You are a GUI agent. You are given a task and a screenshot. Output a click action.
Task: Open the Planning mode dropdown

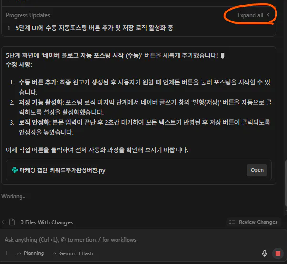click(31, 253)
